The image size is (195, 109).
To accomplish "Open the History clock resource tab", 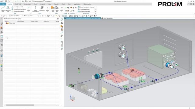I will (2, 61).
